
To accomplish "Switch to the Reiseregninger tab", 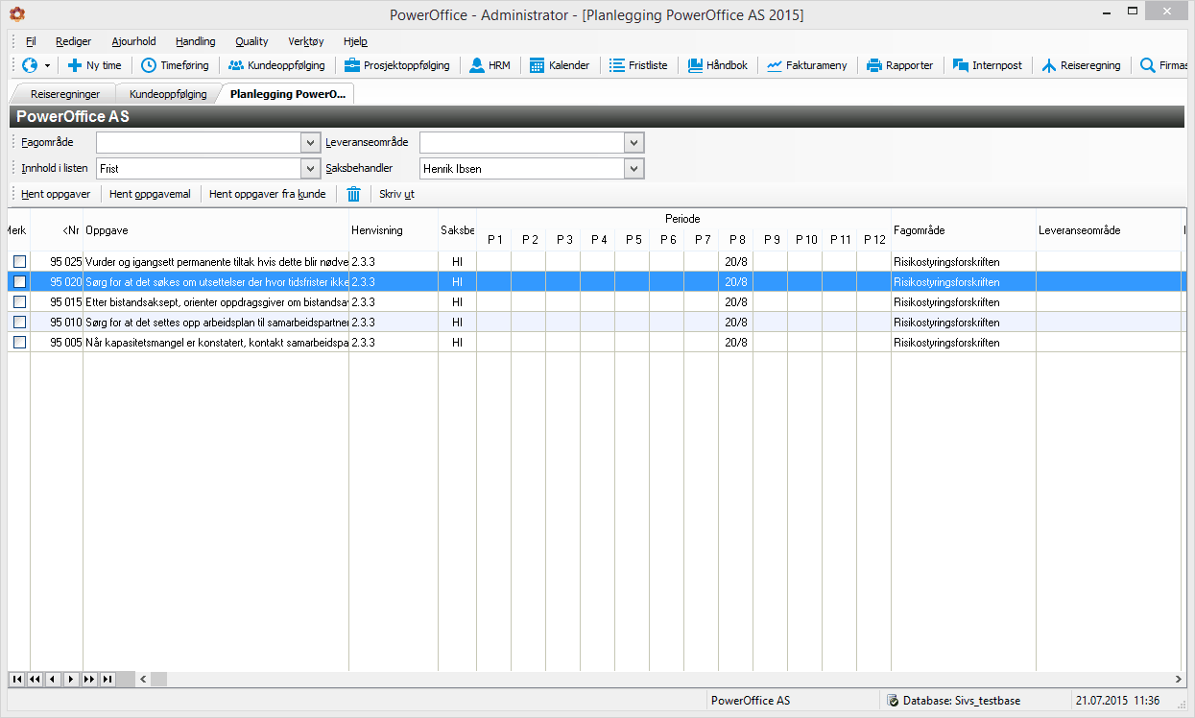I will coord(65,94).
